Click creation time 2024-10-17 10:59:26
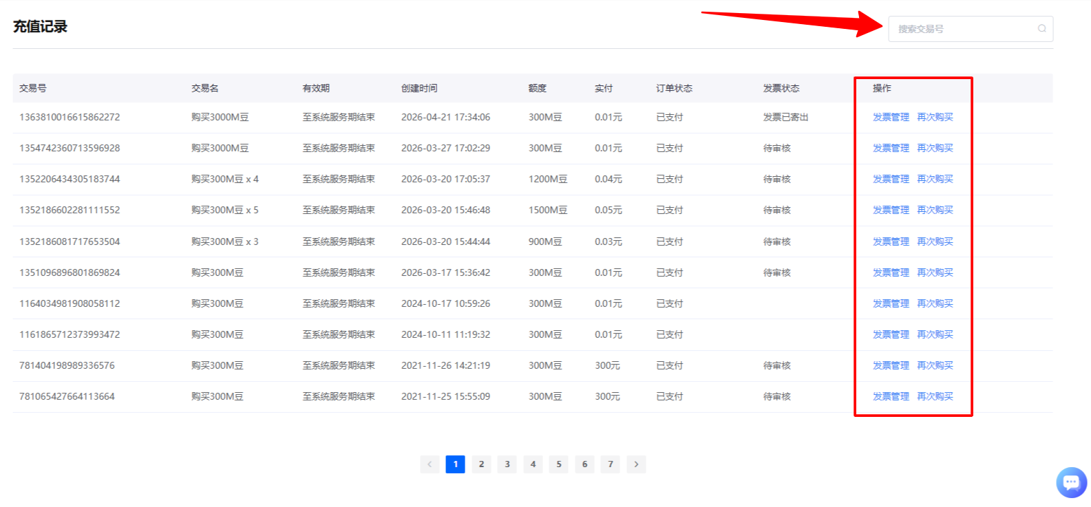The width and height of the screenshot is (1091, 507). tap(445, 303)
